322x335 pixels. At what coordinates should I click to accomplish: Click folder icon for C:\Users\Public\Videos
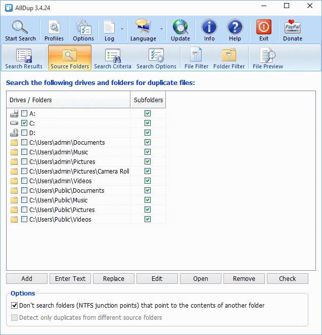(x=14, y=220)
